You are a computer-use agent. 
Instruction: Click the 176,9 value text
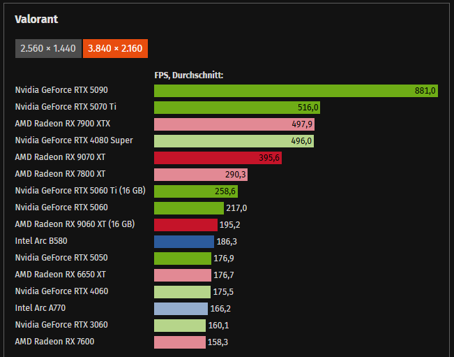[x=224, y=258]
